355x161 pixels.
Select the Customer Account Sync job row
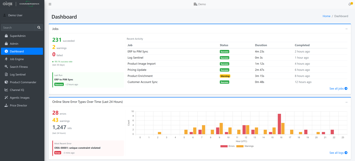[237, 82]
